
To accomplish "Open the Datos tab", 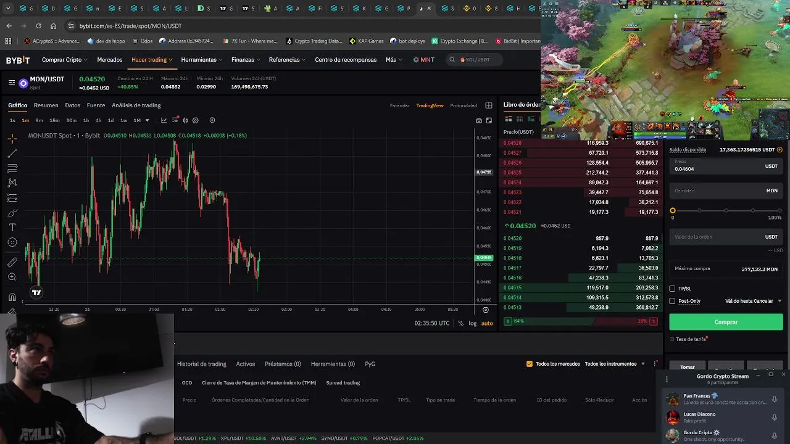I will pos(73,105).
